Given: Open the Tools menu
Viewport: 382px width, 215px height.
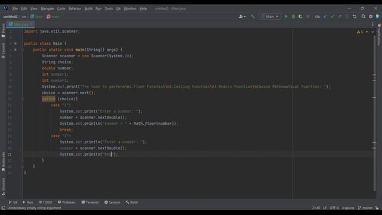Looking at the screenshot, I should coord(109,8).
